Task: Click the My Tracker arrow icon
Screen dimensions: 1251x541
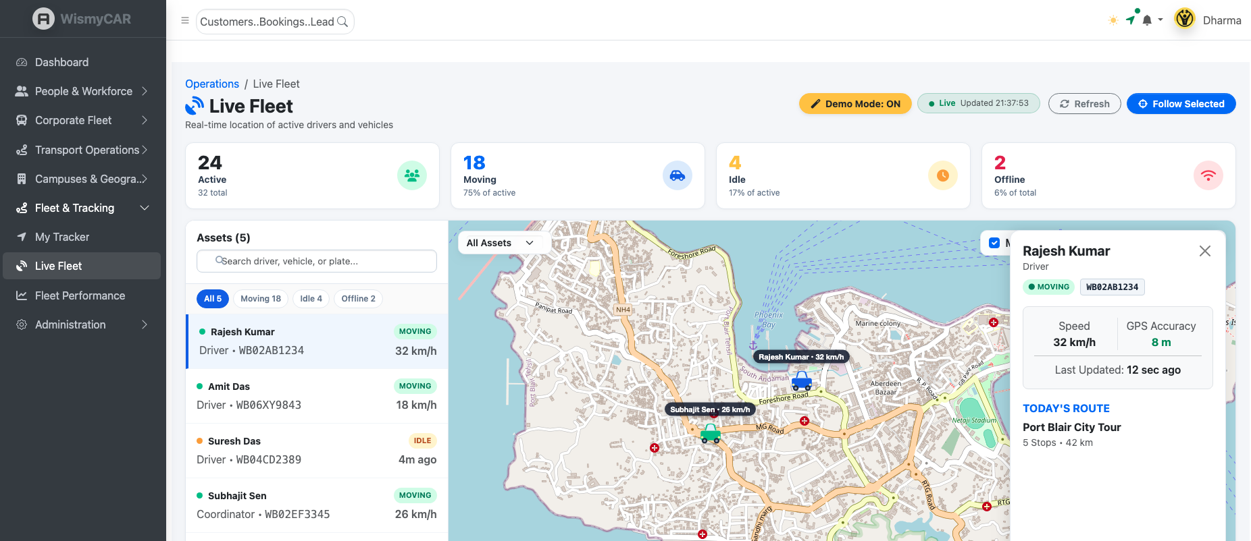Action: pos(22,237)
